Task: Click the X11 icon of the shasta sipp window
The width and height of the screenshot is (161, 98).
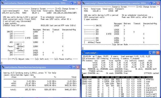Action: [3, 3]
